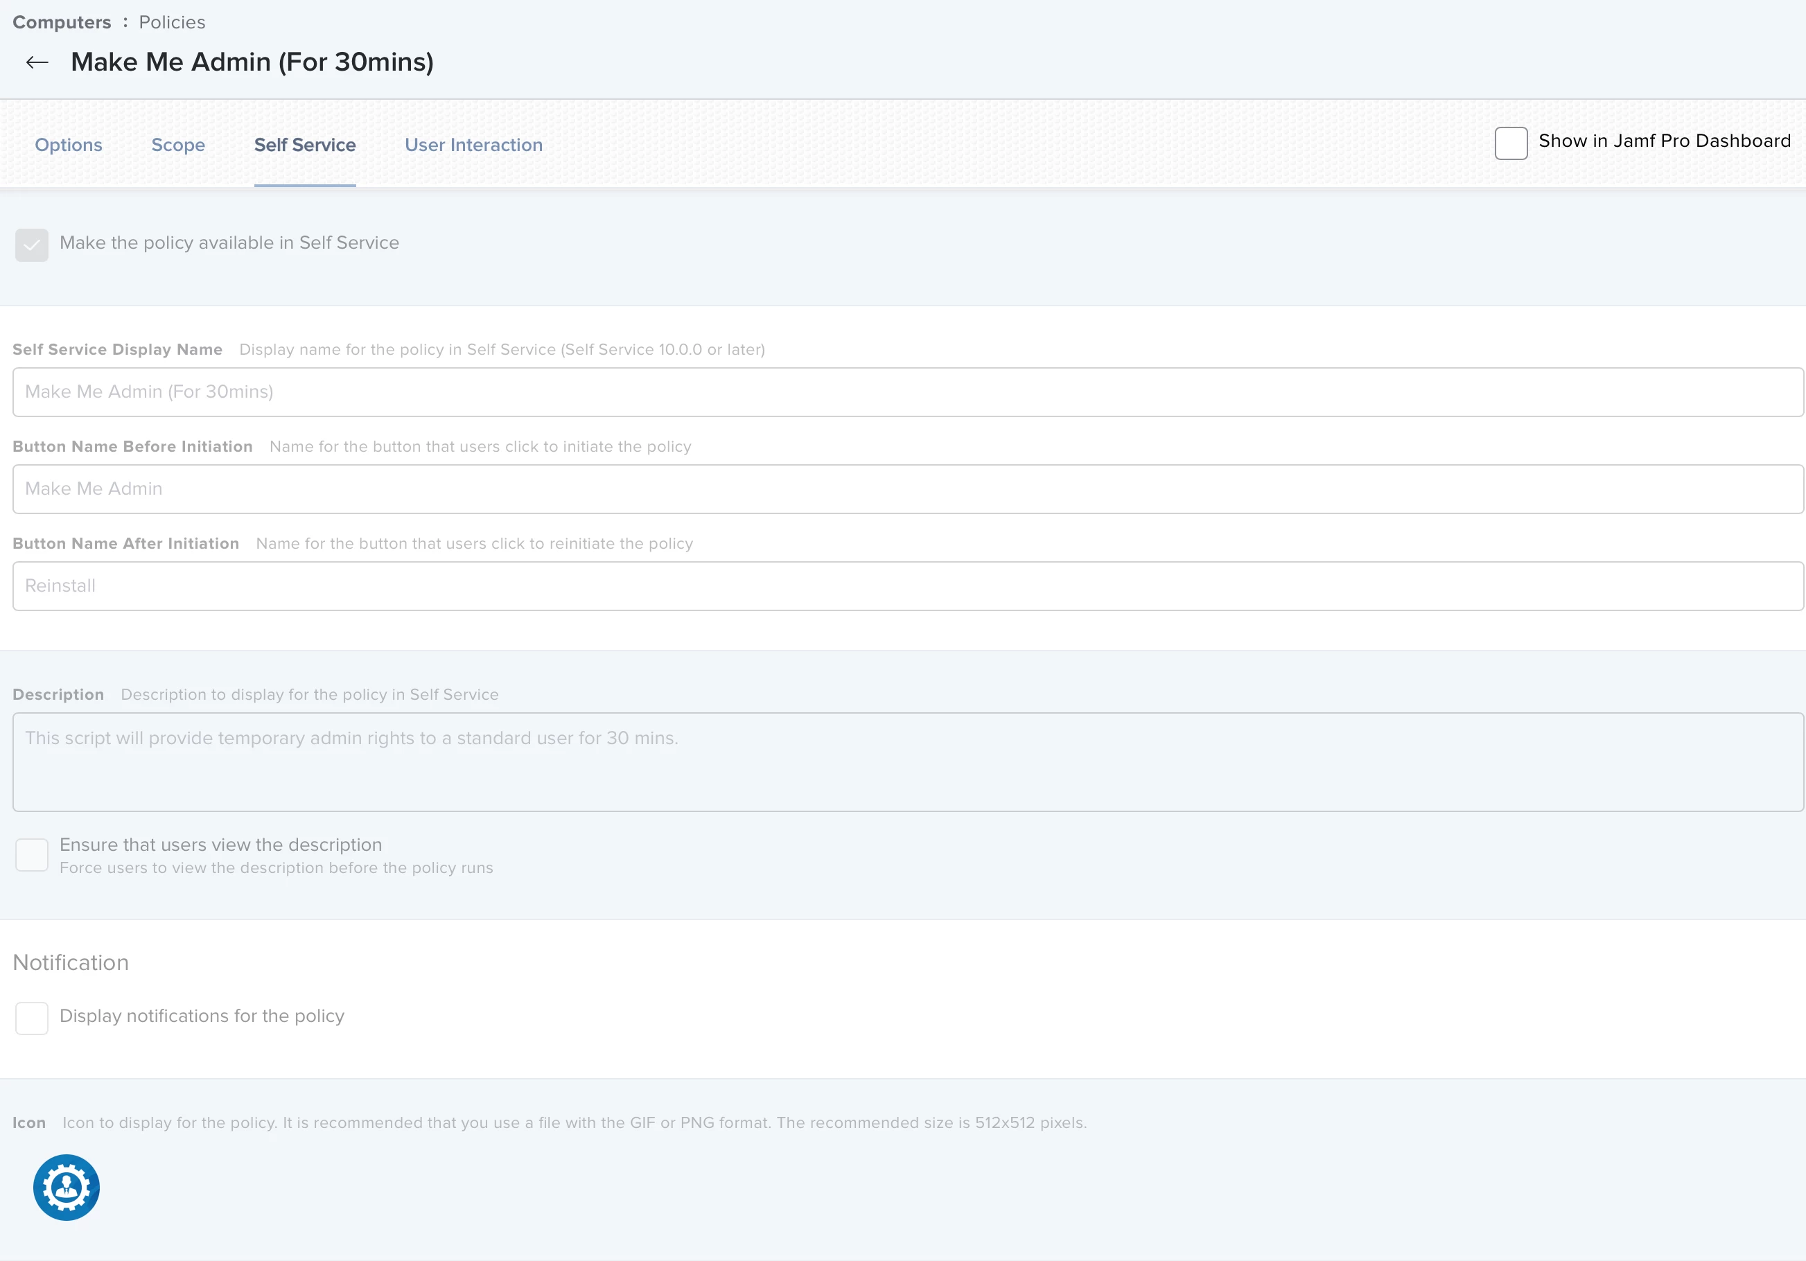Screen dimensions: 1806x1261
Task: Enable Show in Jamf Pro Dashboard checkbox
Action: point(1510,143)
